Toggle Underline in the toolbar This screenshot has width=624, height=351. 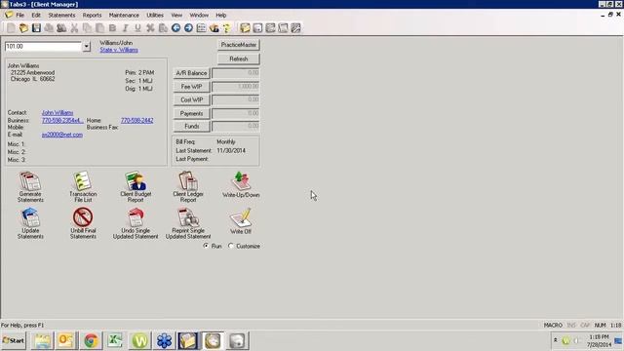[137, 28]
